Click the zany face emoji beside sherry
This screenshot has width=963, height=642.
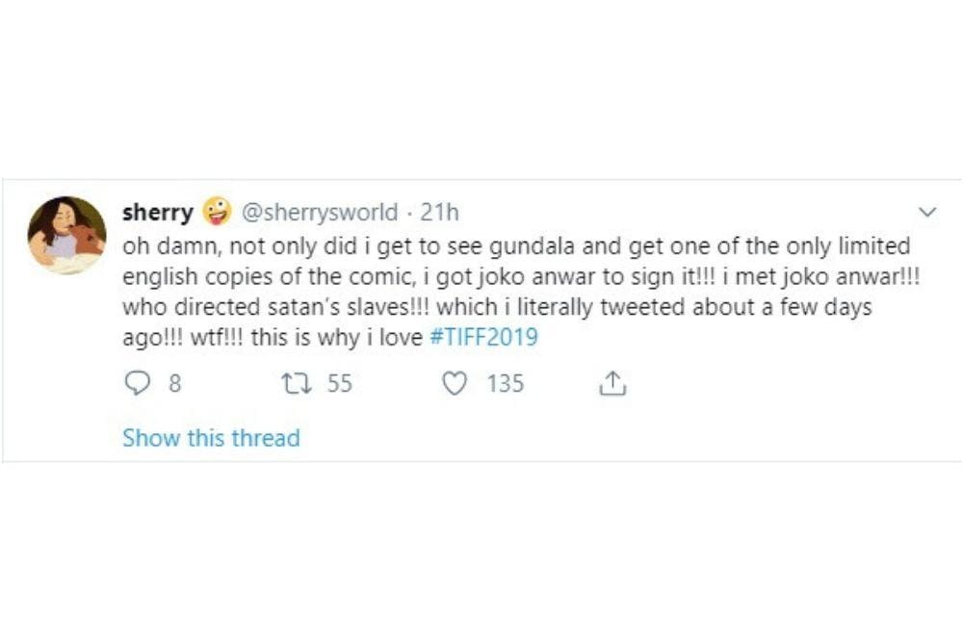tap(217, 212)
